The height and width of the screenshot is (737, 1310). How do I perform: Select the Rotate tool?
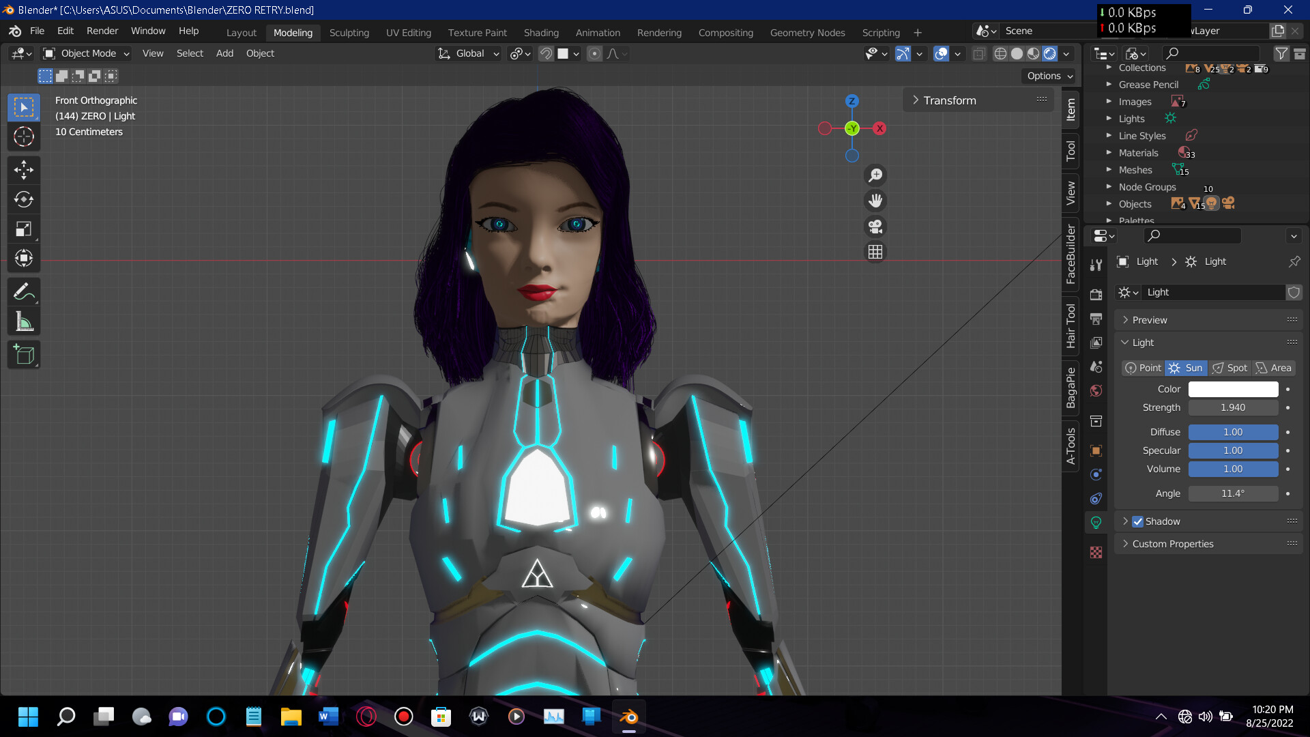[24, 199]
